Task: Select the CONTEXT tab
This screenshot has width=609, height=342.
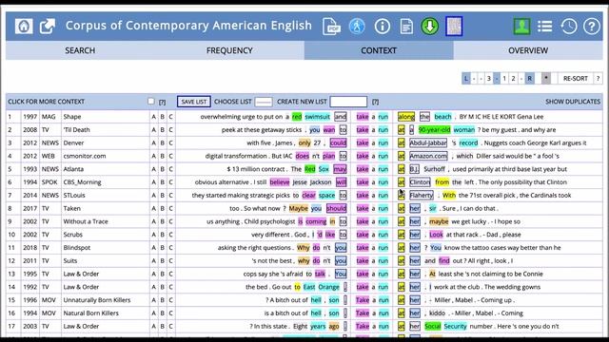Action: tap(379, 50)
